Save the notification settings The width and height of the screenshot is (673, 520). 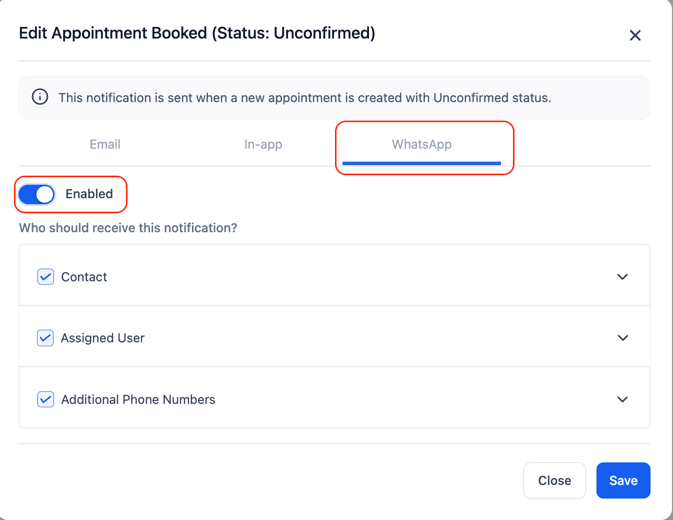(x=623, y=480)
